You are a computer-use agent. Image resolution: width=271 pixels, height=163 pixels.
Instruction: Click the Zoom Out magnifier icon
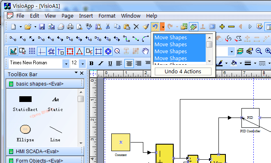coord(259,51)
